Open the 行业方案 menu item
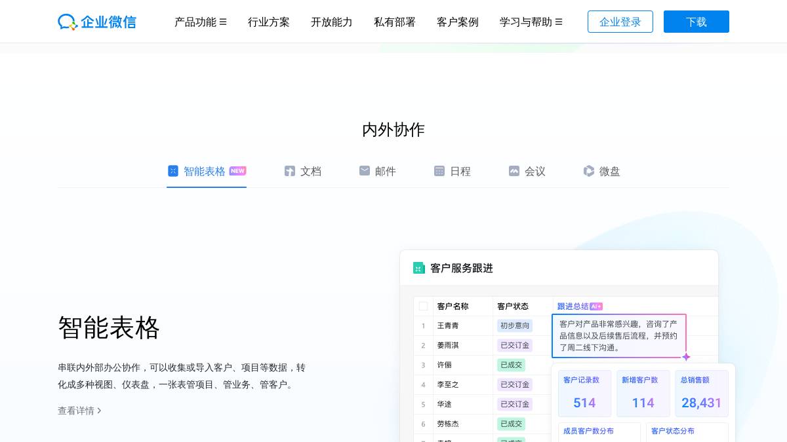Image resolution: width=787 pixels, height=442 pixels. click(x=269, y=22)
